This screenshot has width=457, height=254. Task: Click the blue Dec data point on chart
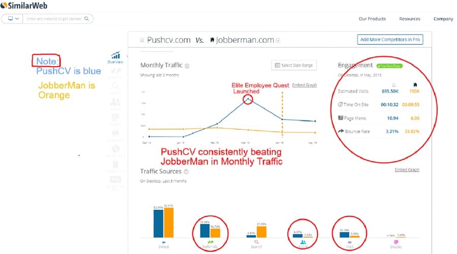point(149,137)
